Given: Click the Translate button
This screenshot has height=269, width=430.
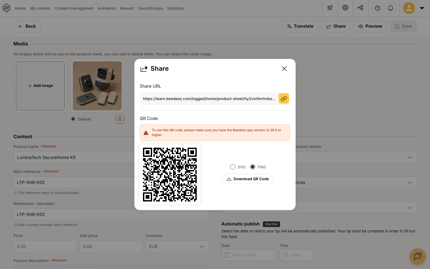Looking at the screenshot, I should click(x=300, y=26).
